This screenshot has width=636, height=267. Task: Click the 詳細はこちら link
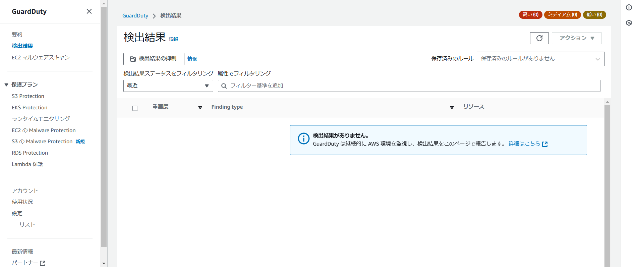tap(524, 144)
